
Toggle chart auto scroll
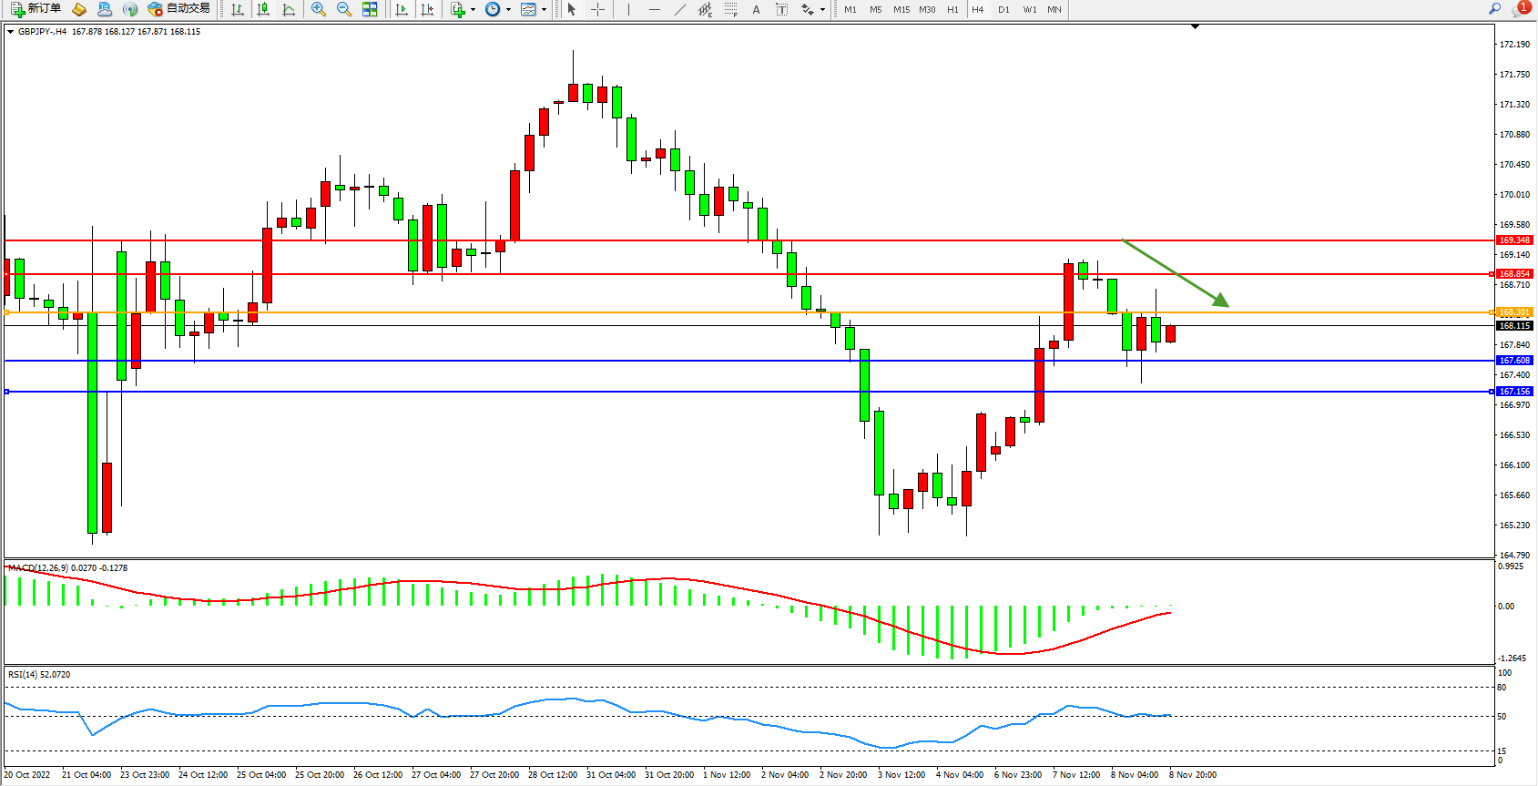point(402,9)
